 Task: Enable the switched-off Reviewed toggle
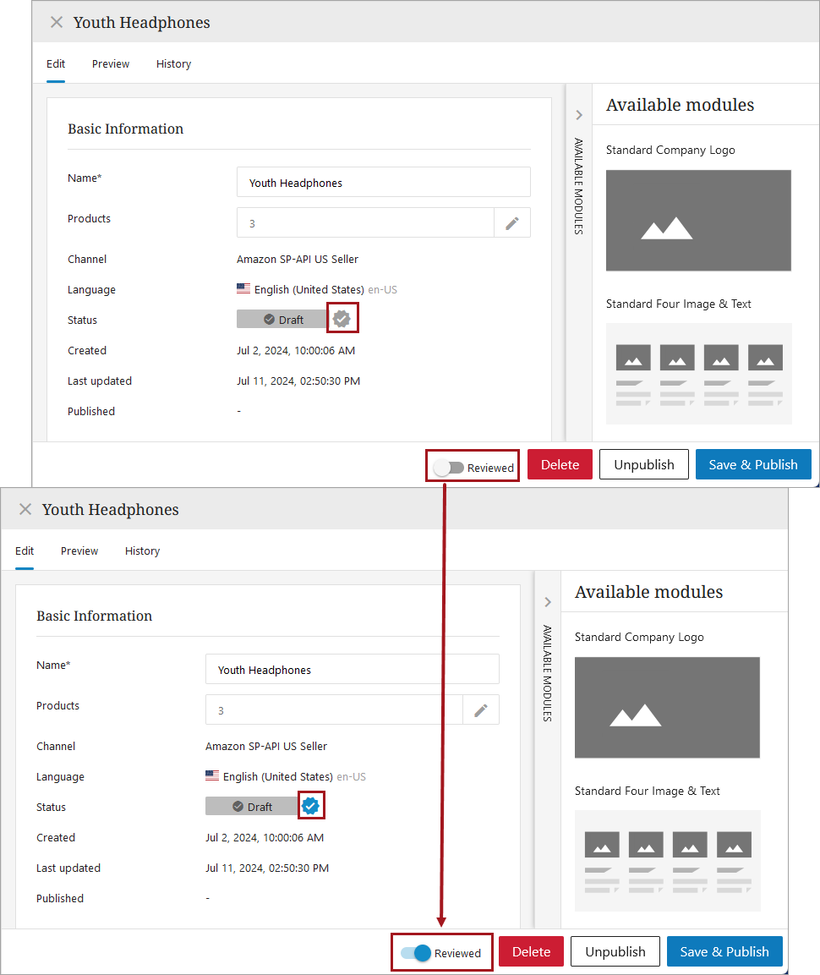449,468
